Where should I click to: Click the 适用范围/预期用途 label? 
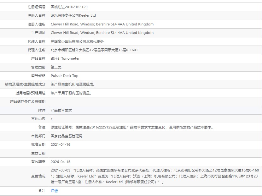tap(30, 93)
